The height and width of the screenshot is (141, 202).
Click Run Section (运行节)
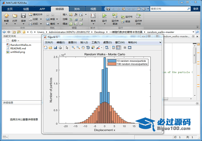click(127, 17)
